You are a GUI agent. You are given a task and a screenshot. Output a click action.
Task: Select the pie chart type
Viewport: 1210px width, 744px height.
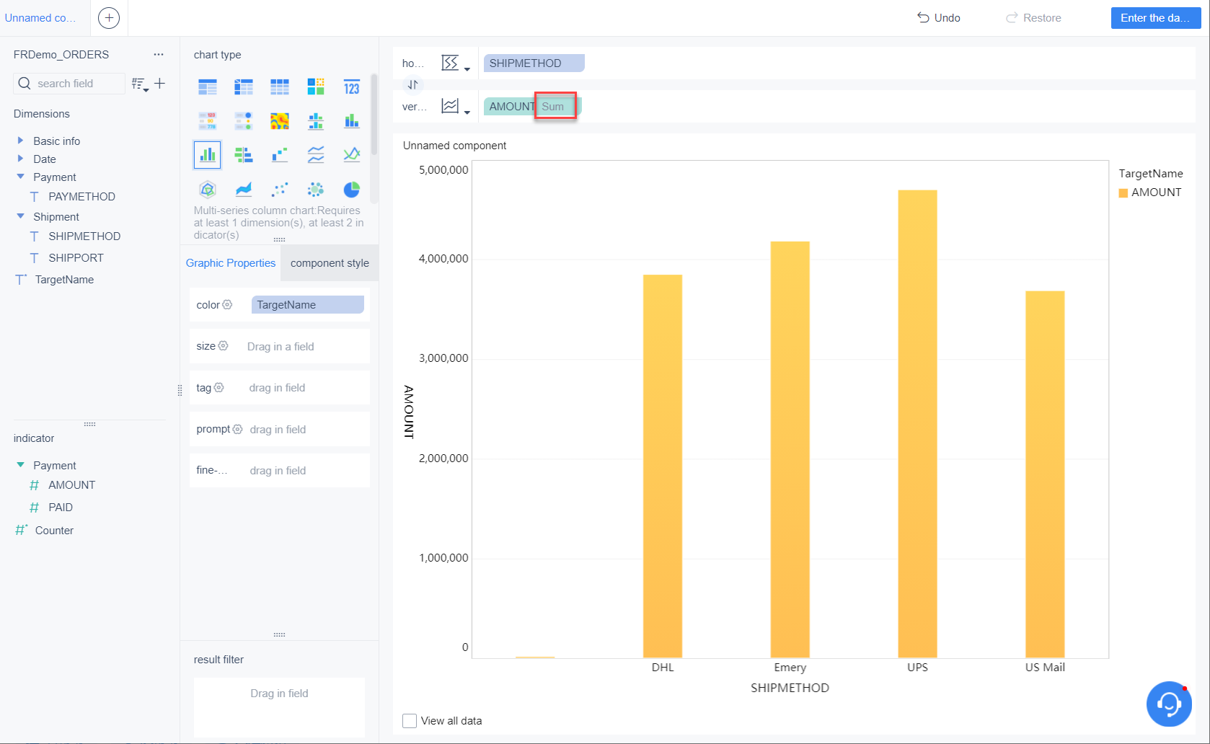(x=352, y=190)
